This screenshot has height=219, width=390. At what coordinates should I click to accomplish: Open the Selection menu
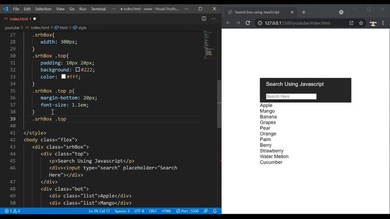[x=43, y=9]
